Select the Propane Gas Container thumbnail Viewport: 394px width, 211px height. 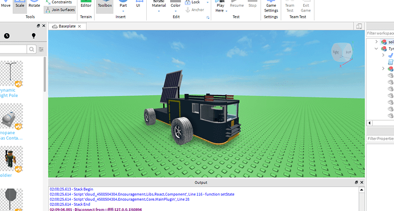tap(11, 116)
